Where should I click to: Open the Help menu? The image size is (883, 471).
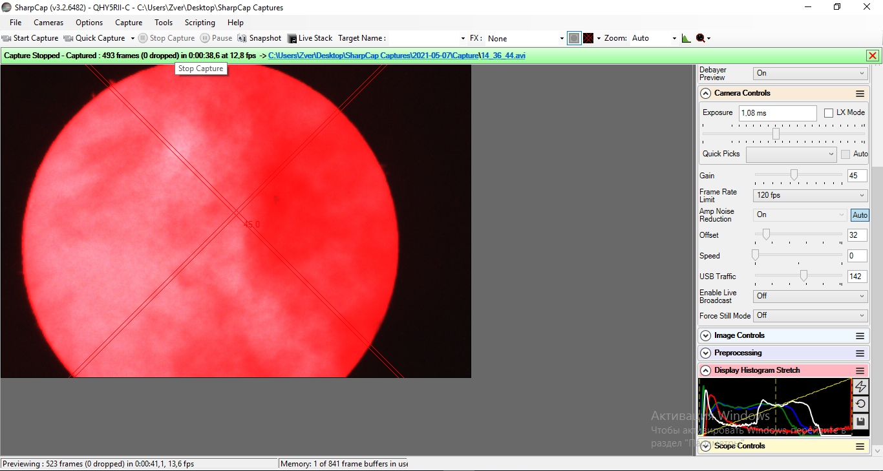coord(235,23)
